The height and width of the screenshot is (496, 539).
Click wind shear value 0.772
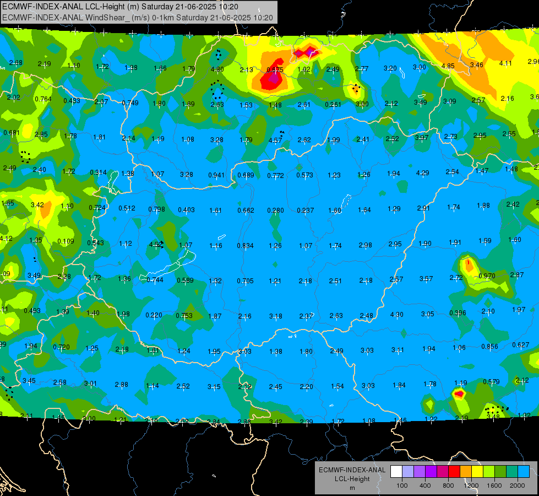pos(276,176)
